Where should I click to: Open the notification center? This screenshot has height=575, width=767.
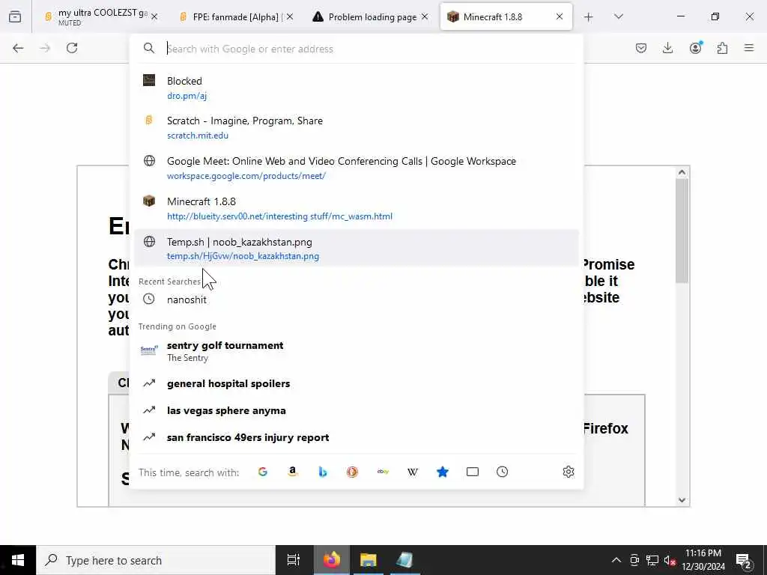tap(744, 560)
